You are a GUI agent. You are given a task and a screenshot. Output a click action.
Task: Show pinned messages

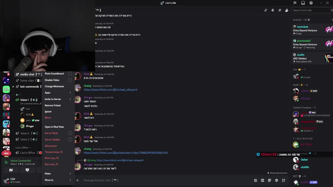[280, 10]
